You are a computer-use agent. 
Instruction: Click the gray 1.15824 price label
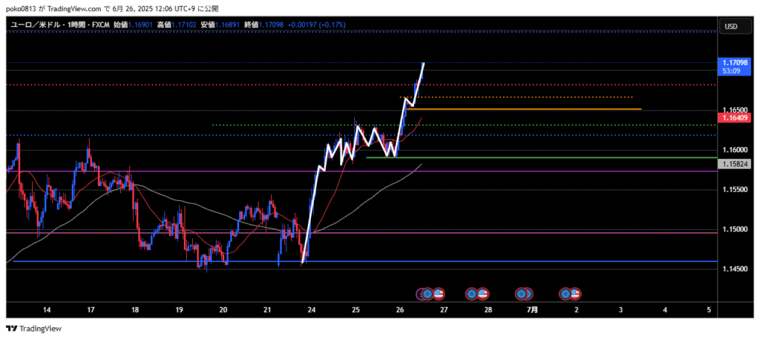[734, 162]
